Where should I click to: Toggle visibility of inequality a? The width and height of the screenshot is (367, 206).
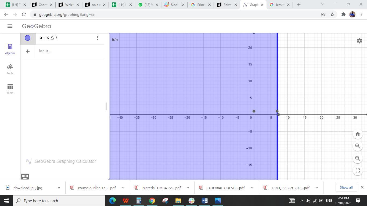pos(28,38)
